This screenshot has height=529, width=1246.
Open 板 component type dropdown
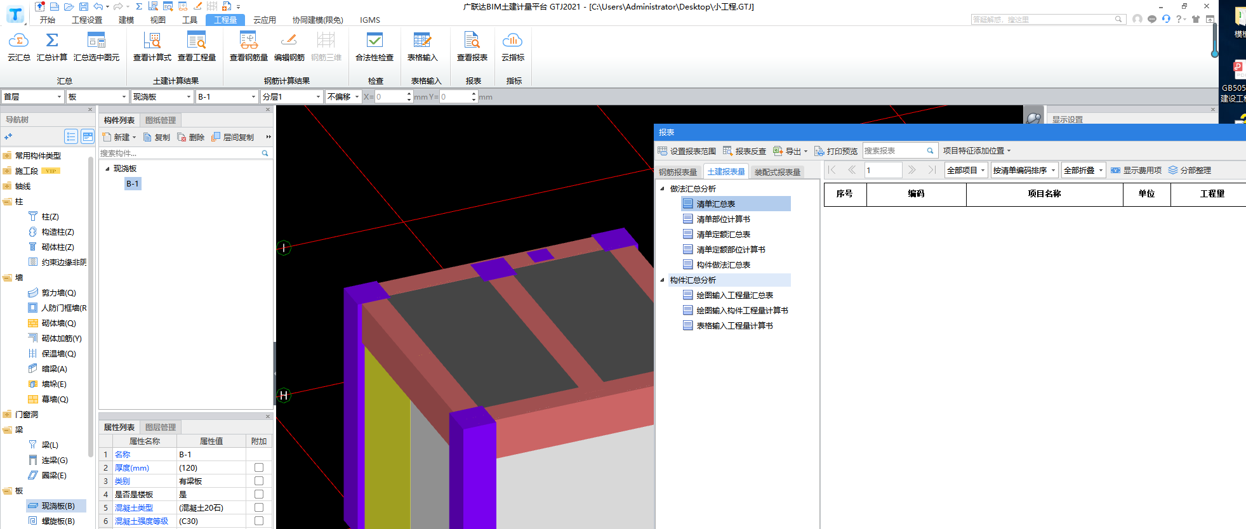[x=98, y=96]
